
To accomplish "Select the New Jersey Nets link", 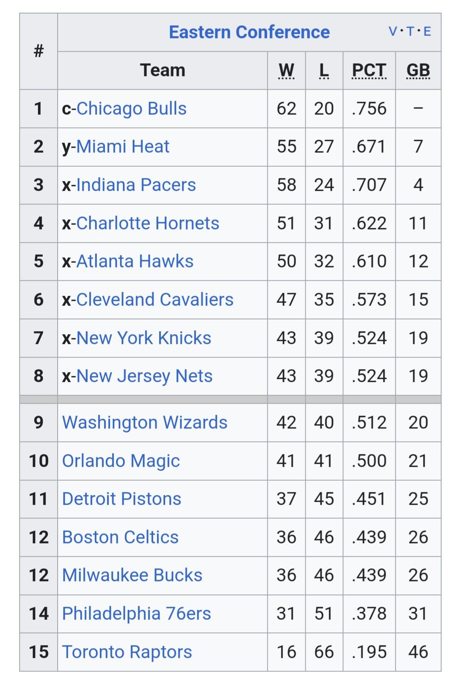I will [144, 376].
